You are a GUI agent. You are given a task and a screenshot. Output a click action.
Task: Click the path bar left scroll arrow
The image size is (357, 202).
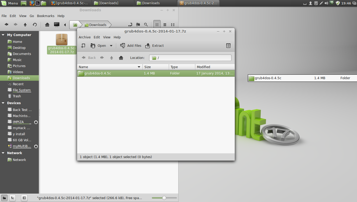tap(65, 25)
